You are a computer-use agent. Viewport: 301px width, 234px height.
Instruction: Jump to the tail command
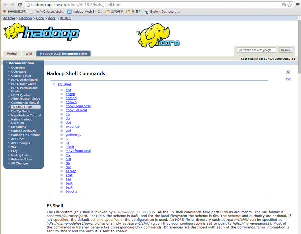click(68, 179)
